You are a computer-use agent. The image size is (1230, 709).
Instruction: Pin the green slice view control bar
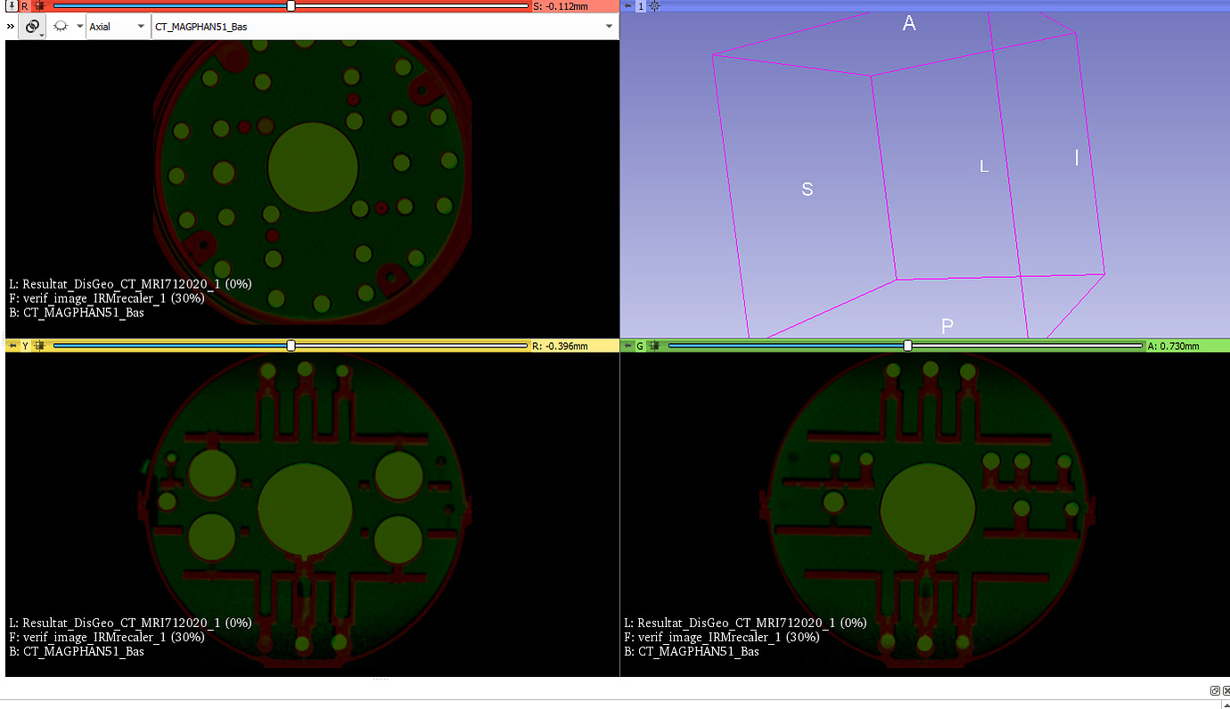(628, 346)
